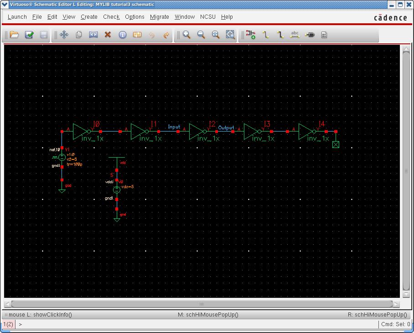
Task: Open the Options menu
Action: 135,17
